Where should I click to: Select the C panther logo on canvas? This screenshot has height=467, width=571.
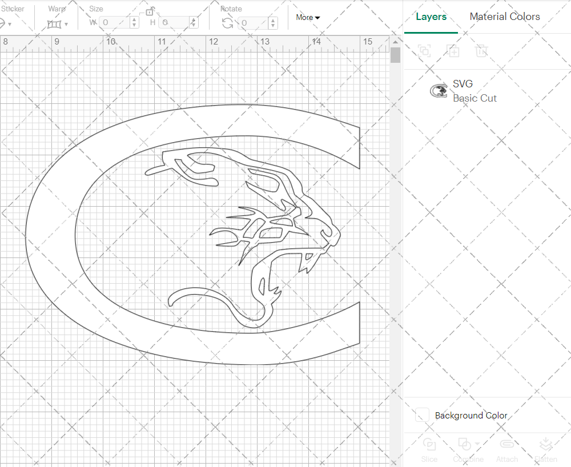pos(192,235)
